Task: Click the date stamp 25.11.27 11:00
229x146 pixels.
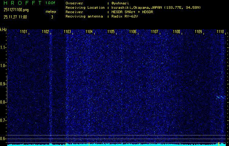Action: point(15,17)
